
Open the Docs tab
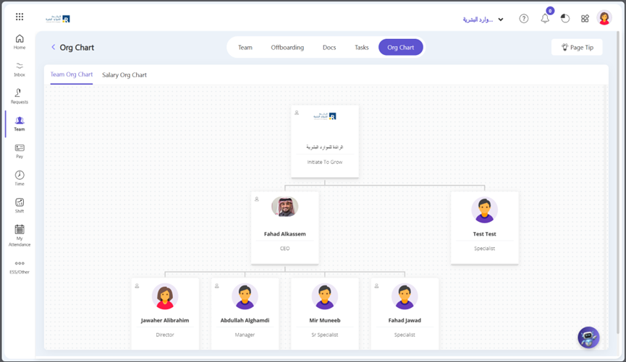point(329,48)
